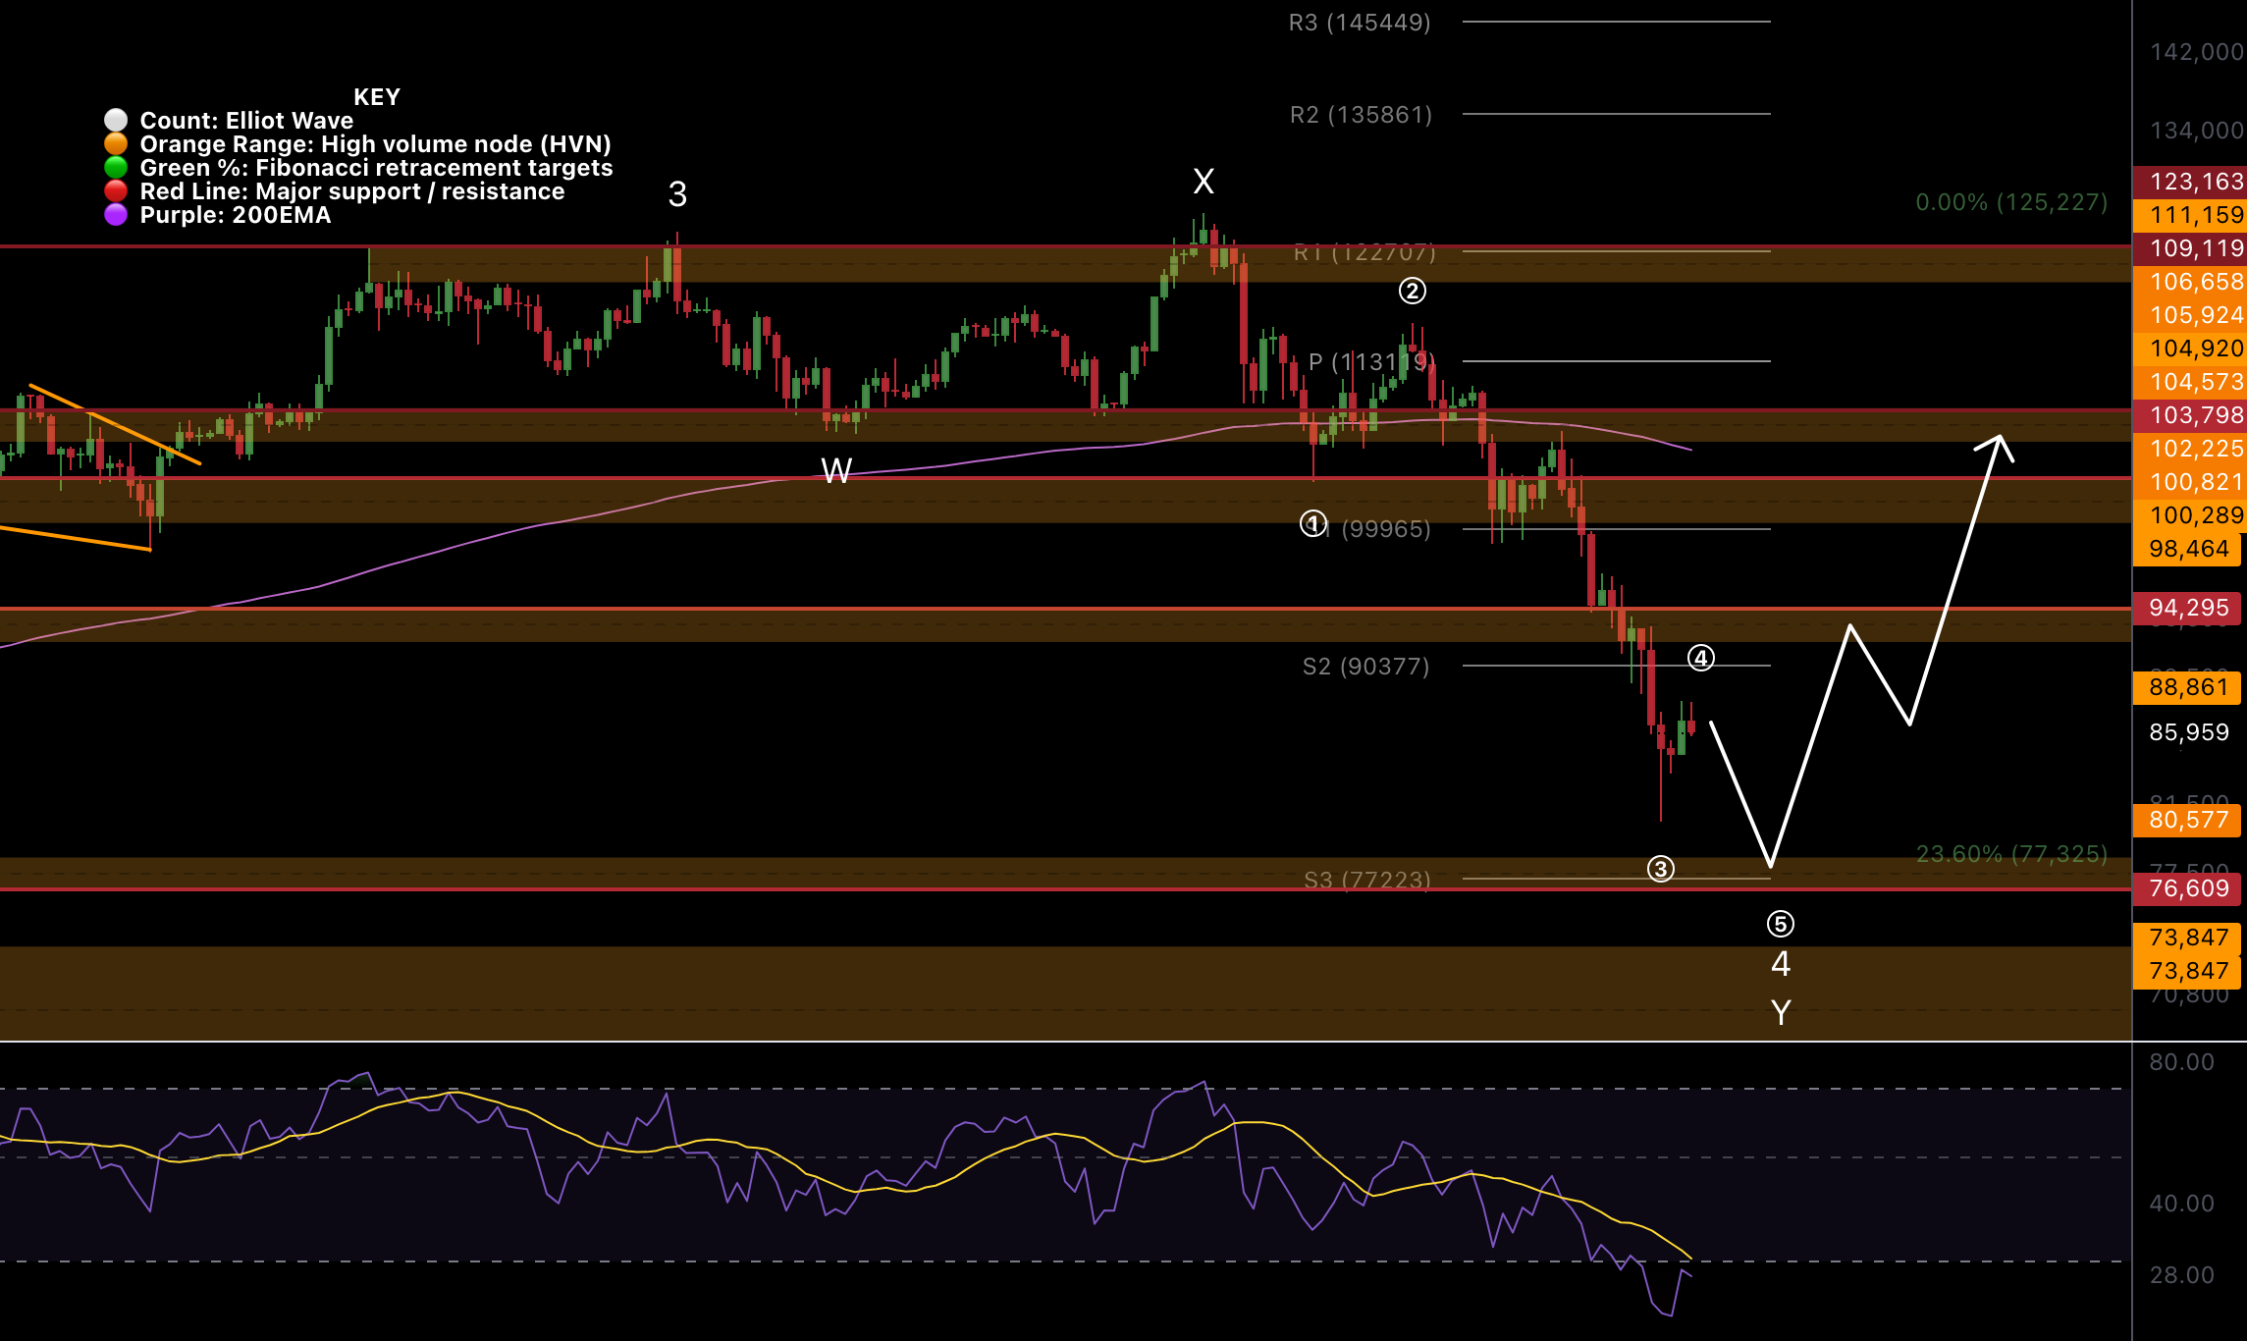Click the red Major support legend circle
Screen dimensions: 2247x1341
116,191
